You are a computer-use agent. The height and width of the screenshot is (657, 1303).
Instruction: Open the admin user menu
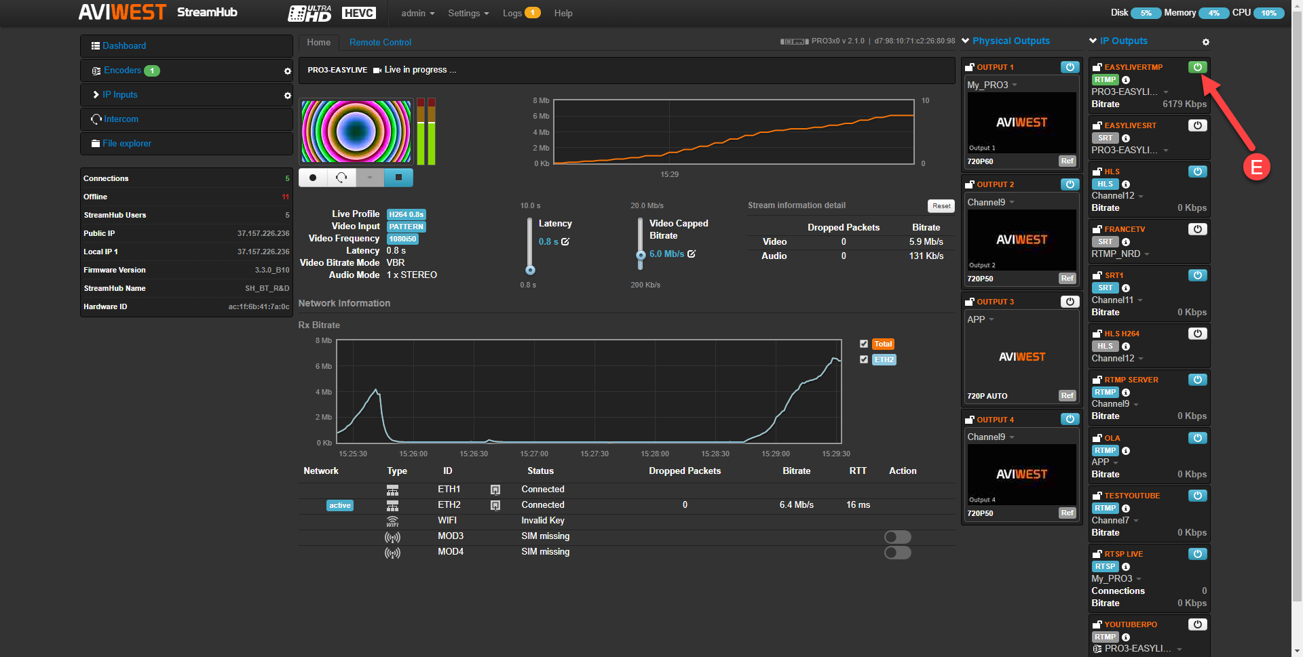417,13
